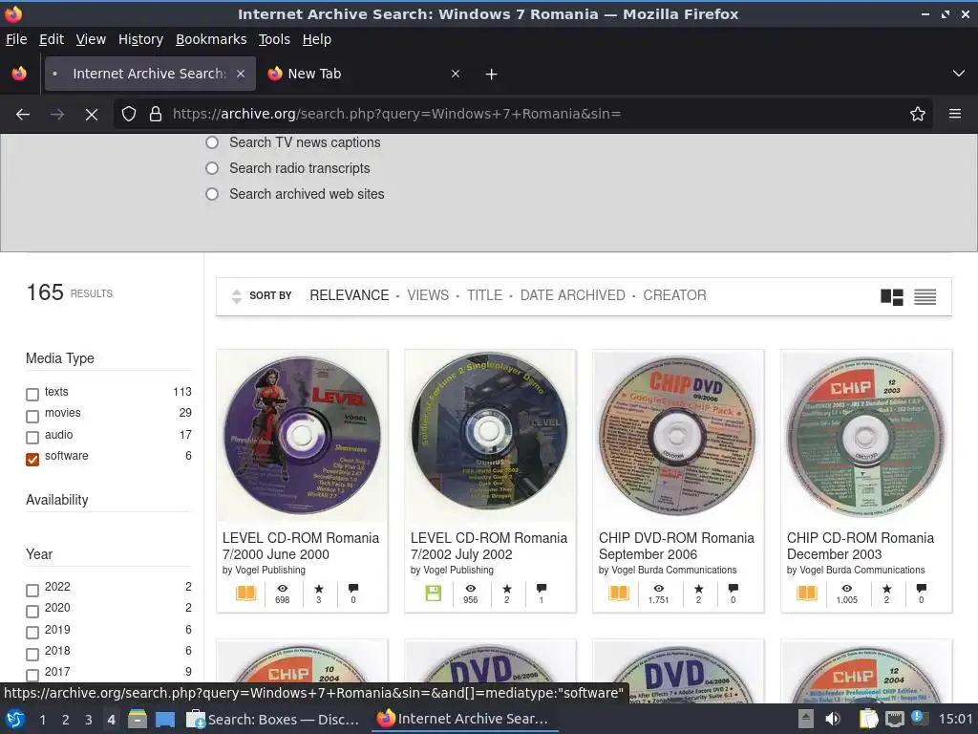Image resolution: width=978 pixels, height=734 pixels.
Task: Open the Tools menu
Action: pyautogui.click(x=274, y=39)
